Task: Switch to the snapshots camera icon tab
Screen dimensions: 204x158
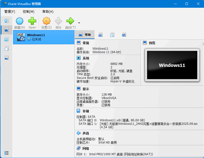Action: pyautogui.click(x=100, y=35)
